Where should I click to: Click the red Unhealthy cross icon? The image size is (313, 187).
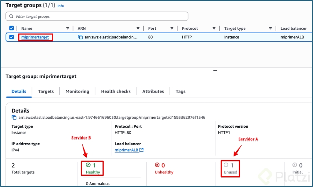[x=157, y=165]
